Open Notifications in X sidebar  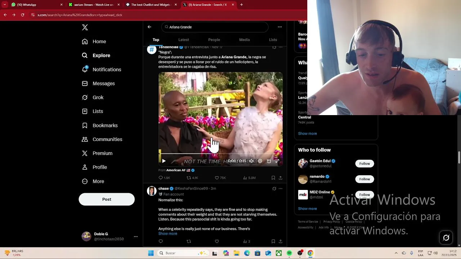pyautogui.click(x=102, y=69)
